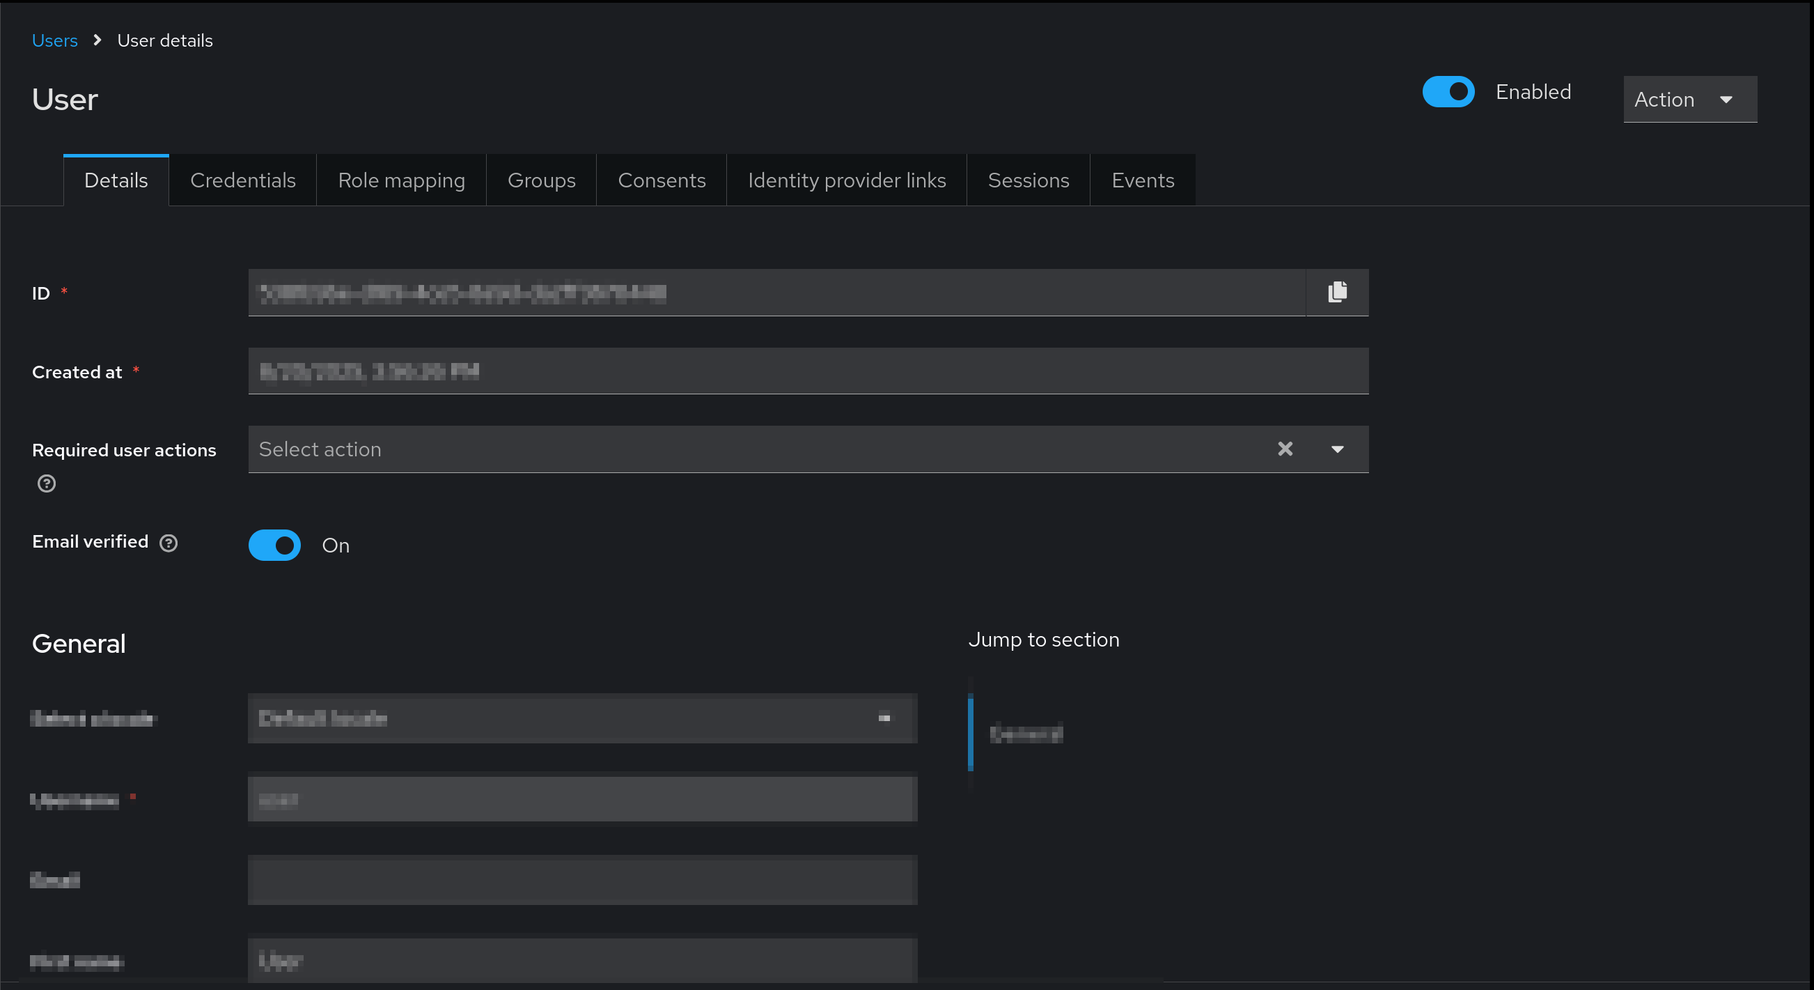1814x990 pixels.
Task: View the Consents tab
Action: pos(662,180)
